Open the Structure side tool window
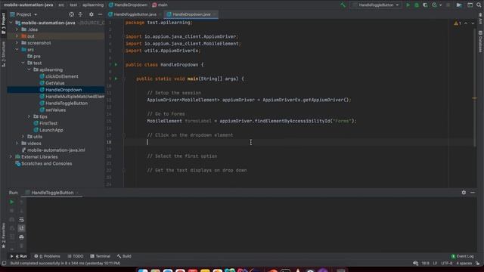Image resolution: width=484 pixels, height=272 pixels. 3,54
